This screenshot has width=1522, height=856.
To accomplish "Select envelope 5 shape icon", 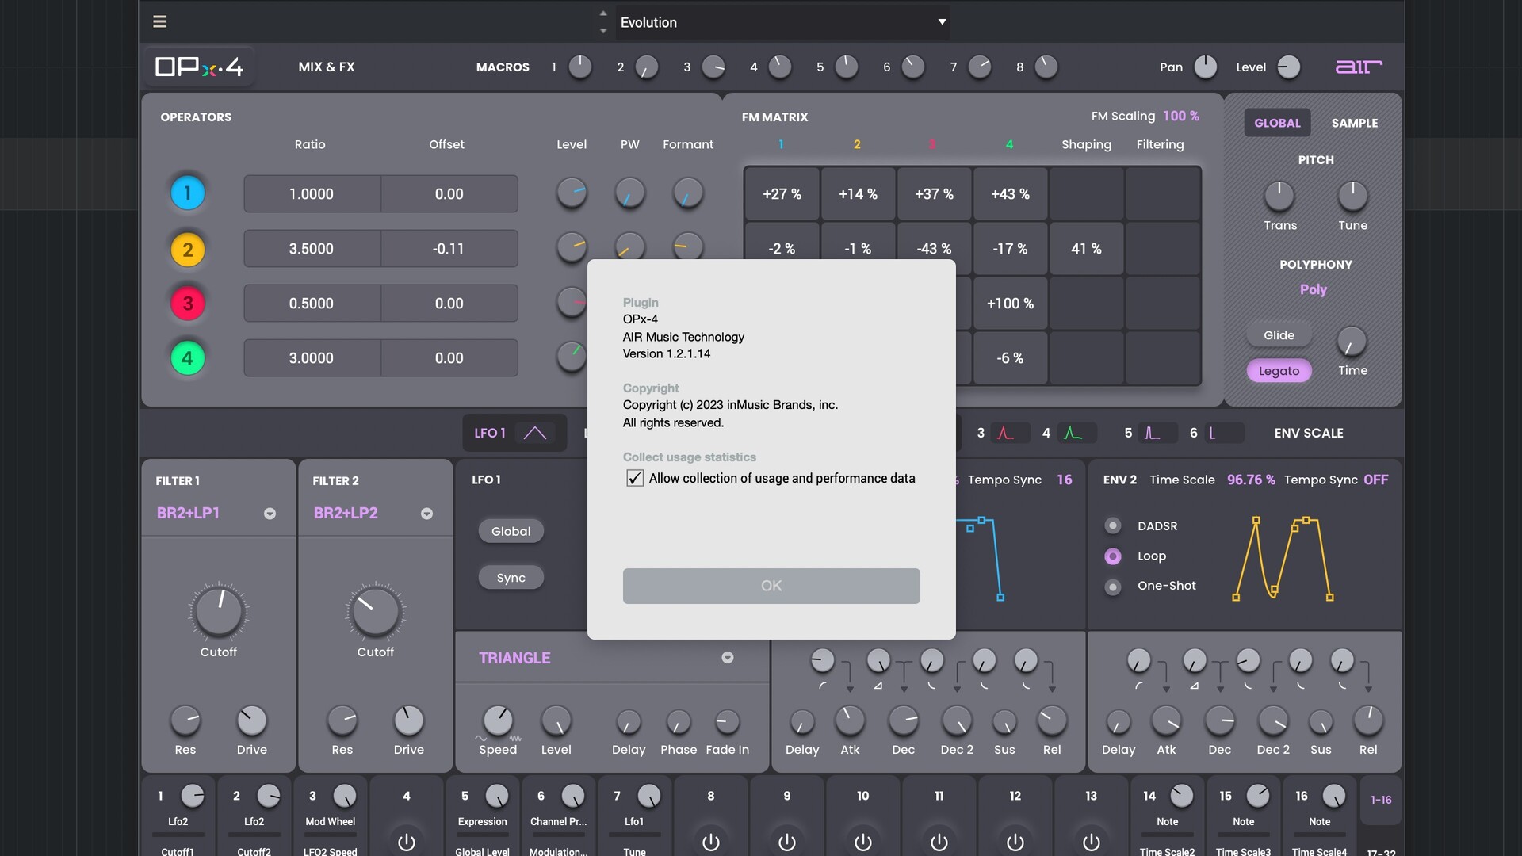I will tap(1151, 433).
